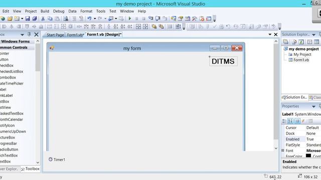The width and height of the screenshot is (321, 180).
Task: Choose the DateTimePicker control in the Toolbox
Action: (12, 83)
